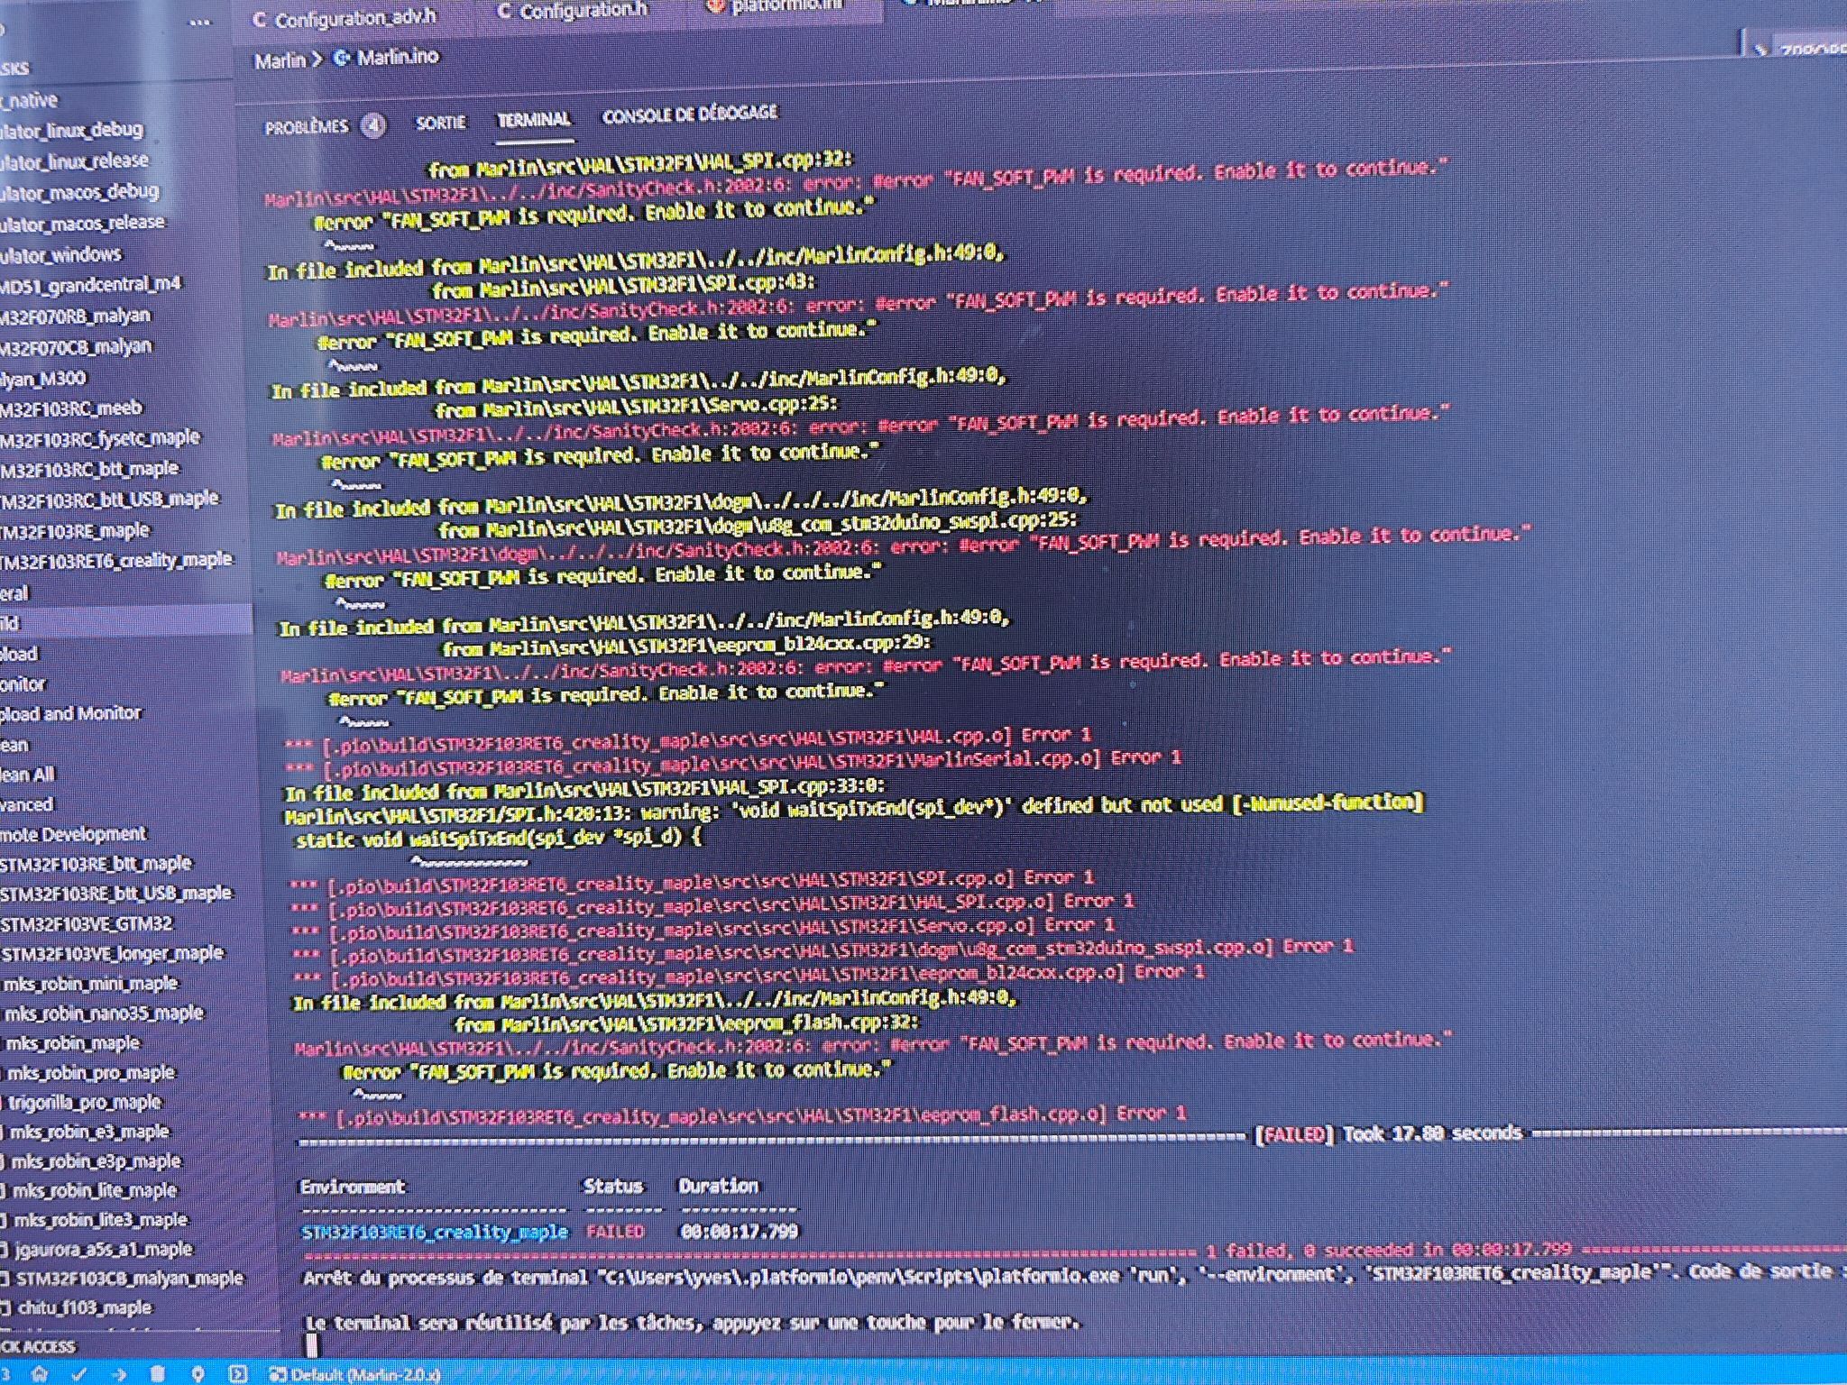Click the 00:00:17.799 duration value

click(x=740, y=1232)
